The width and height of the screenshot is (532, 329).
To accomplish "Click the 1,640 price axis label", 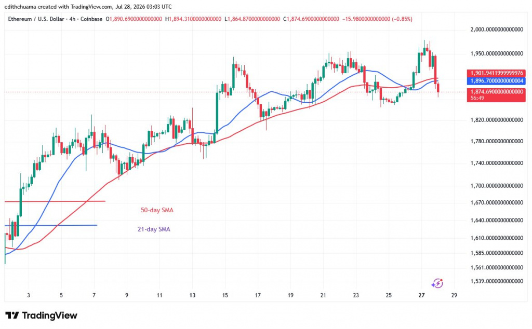I will click(497, 220).
